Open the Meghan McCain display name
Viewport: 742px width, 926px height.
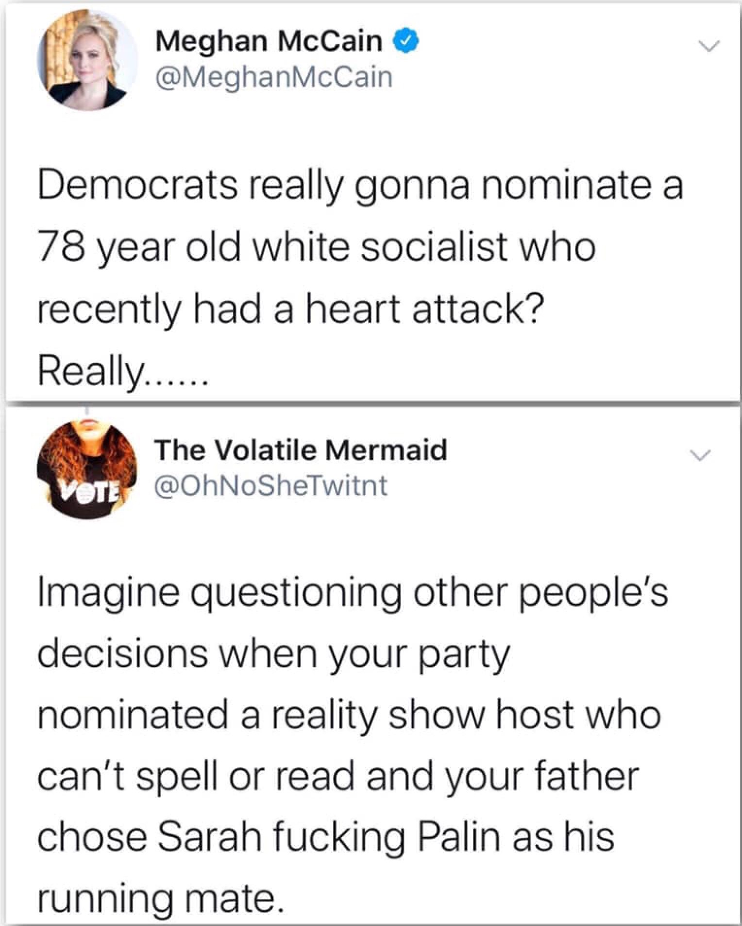[269, 41]
